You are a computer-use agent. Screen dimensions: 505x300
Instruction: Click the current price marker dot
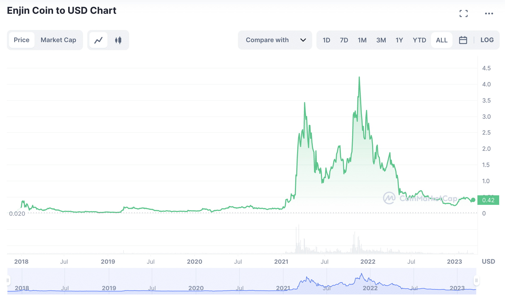pos(473,200)
